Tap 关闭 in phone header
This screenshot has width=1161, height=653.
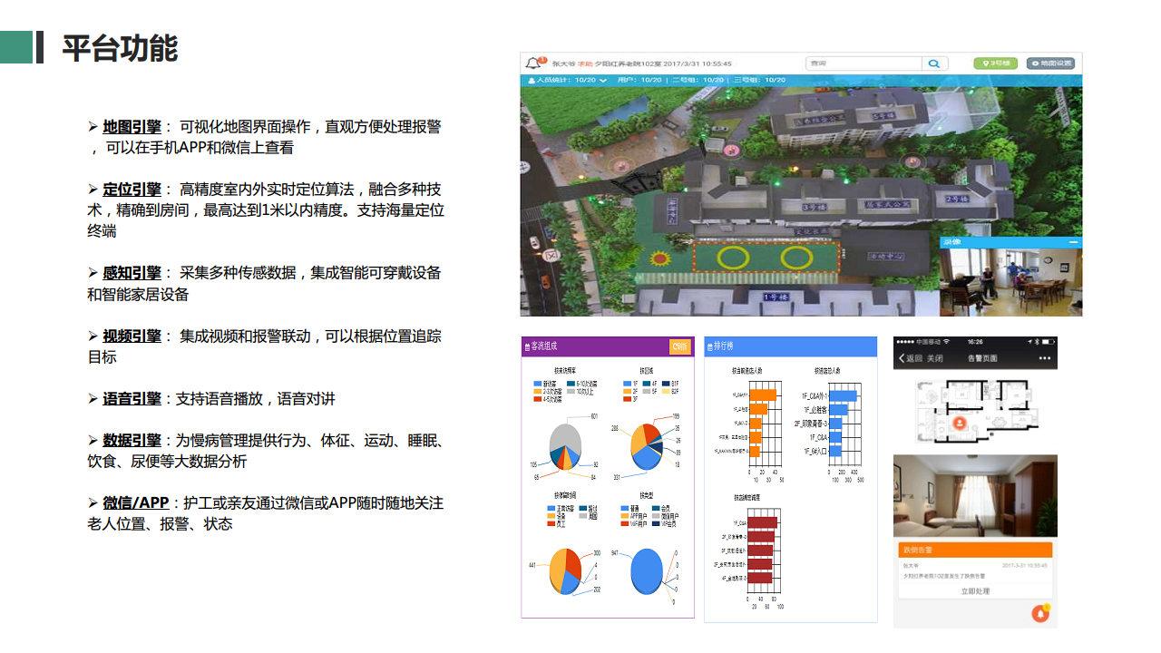935,358
